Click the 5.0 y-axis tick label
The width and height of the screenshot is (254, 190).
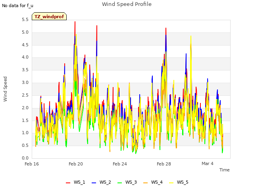click(25, 32)
